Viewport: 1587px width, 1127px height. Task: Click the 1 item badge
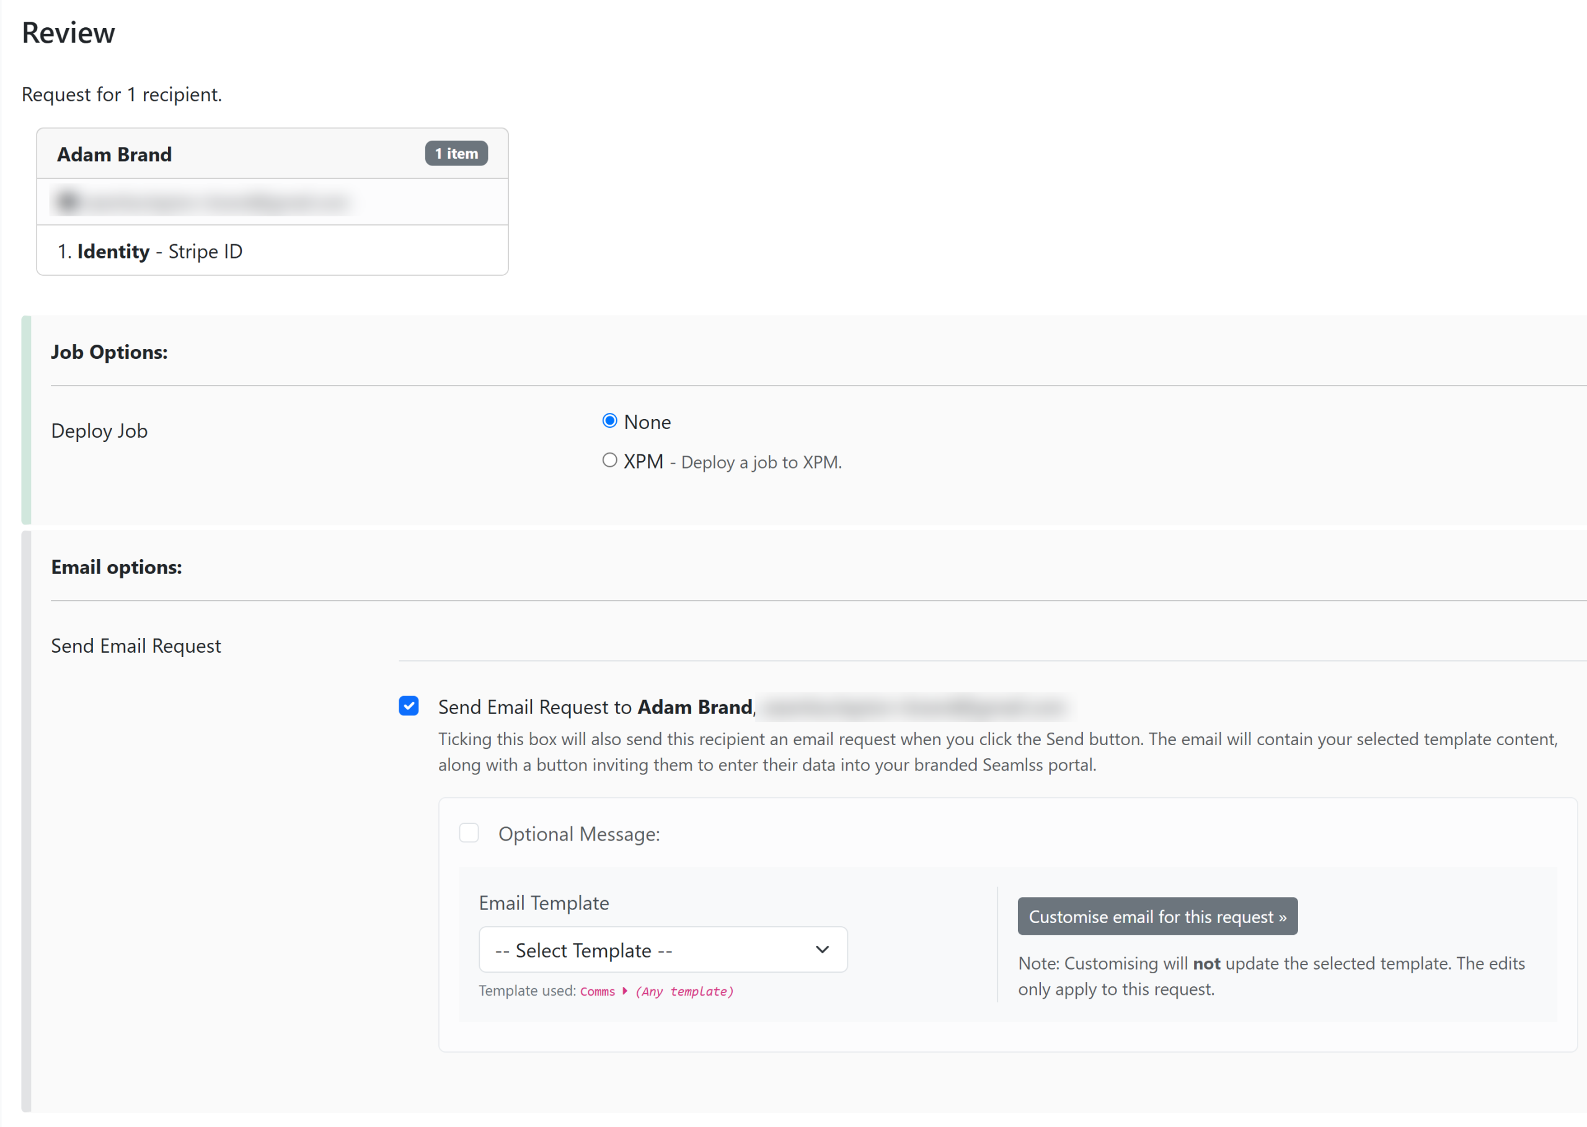coord(456,153)
